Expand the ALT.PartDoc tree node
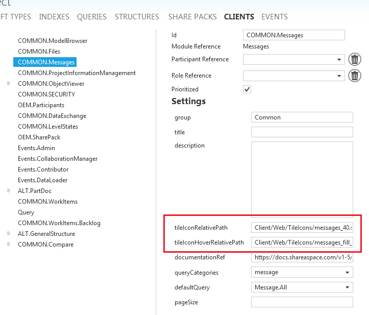 point(9,190)
